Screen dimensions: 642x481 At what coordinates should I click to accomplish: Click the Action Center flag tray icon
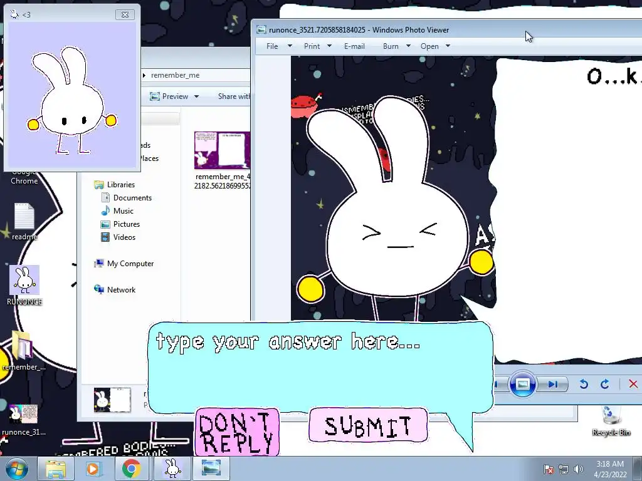click(549, 469)
